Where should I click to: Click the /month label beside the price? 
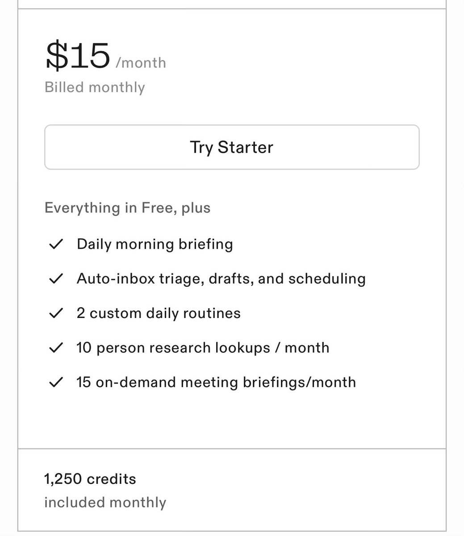pyautogui.click(x=141, y=63)
